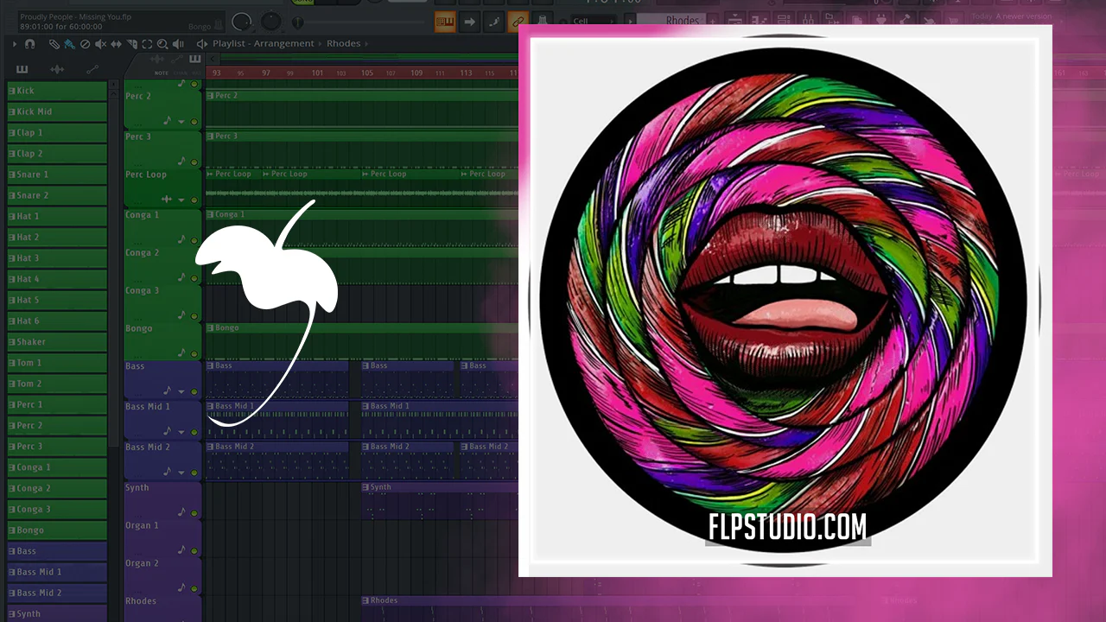
Task: Mute the Conga 1 track
Action: pos(194,240)
